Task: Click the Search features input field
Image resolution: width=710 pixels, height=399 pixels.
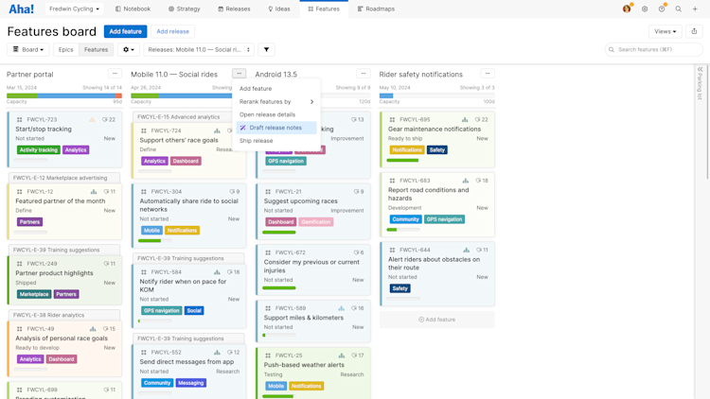Action: coord(654,50)
